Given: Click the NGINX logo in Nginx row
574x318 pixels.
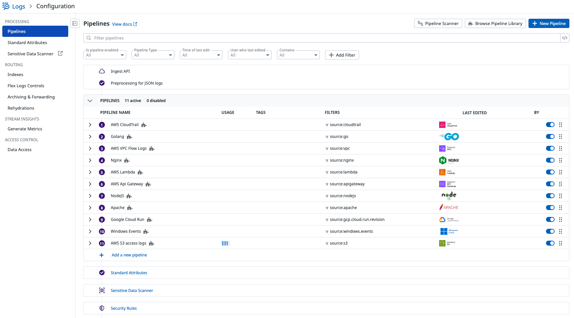Looking at the screenshot, I should click(449, 160).
